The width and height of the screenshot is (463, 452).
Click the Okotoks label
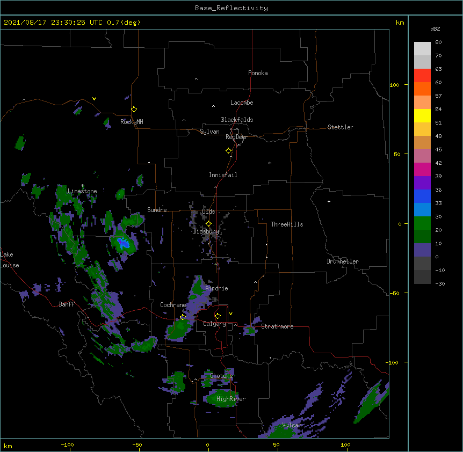coord(221,376)
